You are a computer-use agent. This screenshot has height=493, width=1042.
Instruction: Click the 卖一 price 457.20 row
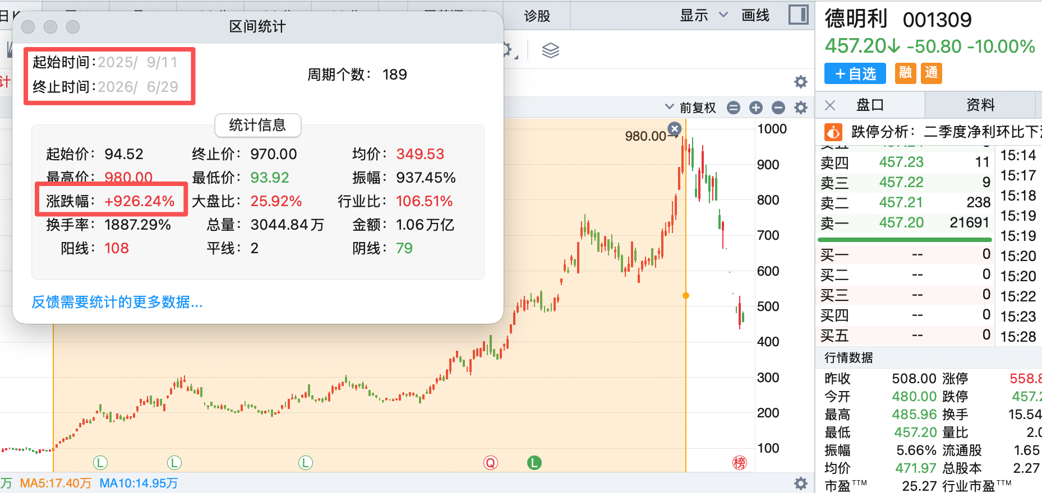tap(905, 223)
